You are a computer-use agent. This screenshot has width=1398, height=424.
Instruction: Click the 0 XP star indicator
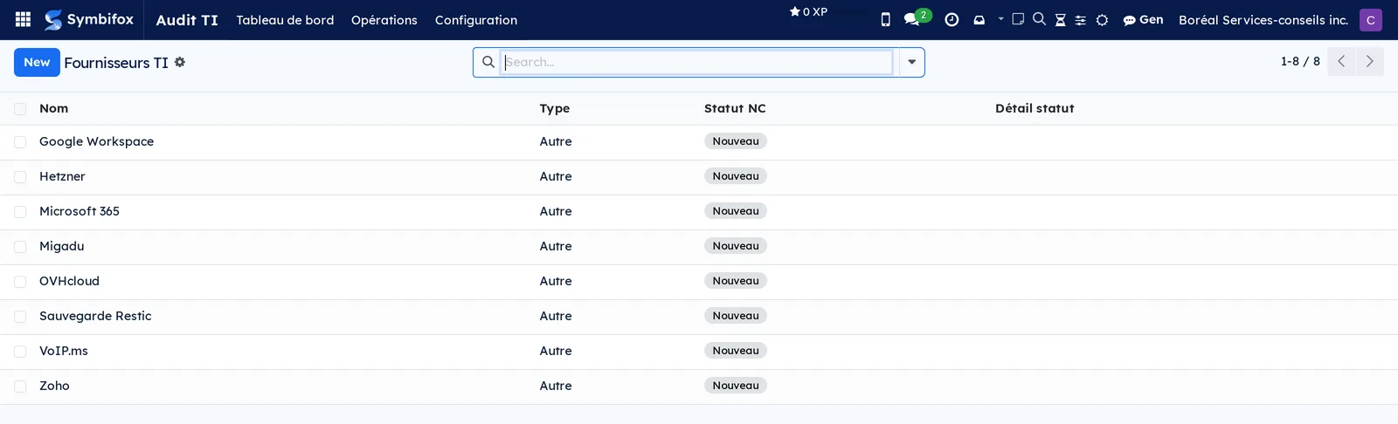coord(808,12)
